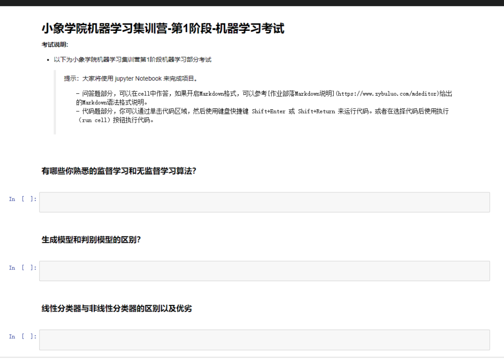The image size is (504, 360).
Task: Click the question 有哪些你熟悉的监督学习和无监督学习算法?
Action: 119,171
